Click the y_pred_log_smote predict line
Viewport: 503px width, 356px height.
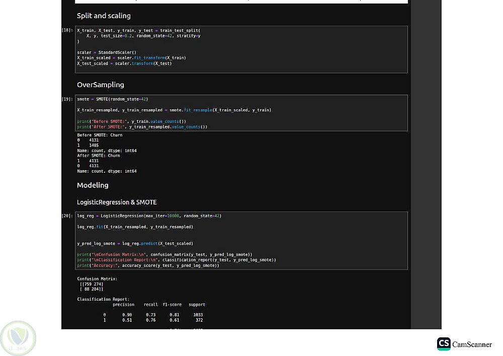pos(135,244)
